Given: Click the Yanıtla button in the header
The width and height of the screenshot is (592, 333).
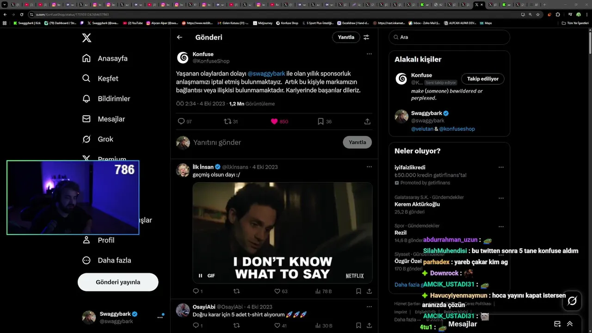Looking at the screenshot, I should click(x=346, y=37).
